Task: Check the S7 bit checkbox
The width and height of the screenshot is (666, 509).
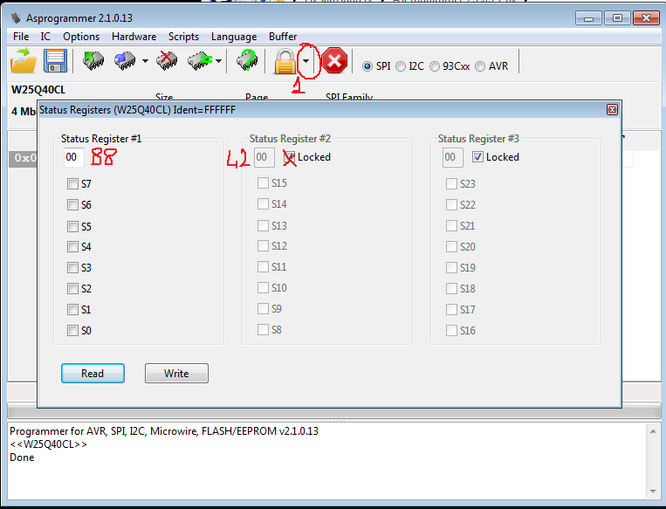Action: pyautogui.click(x=72, y=184)
